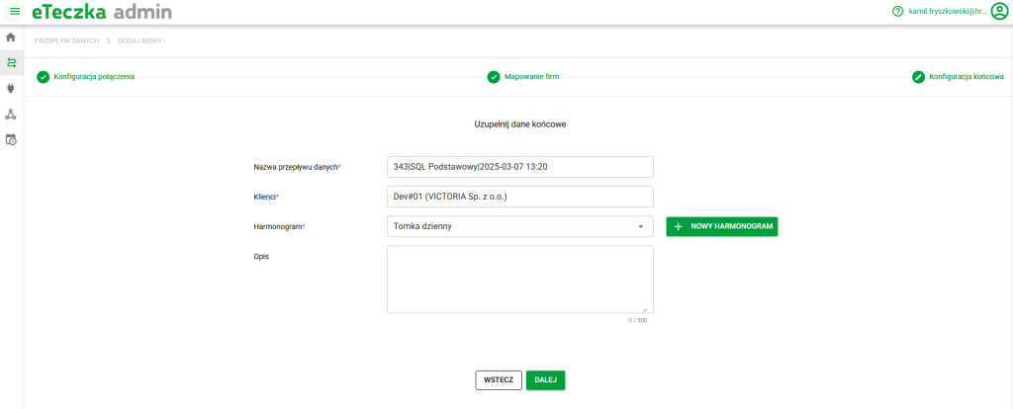Focus the Nazwa przepływu danych field
Screen dimensions: 1013x409
pos(520,167)
